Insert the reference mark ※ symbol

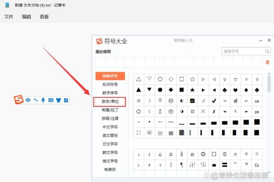[149, 133]
